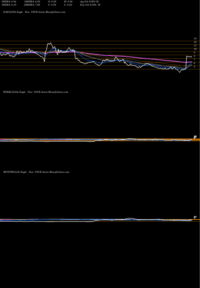Click the 8 price axis label

pos(194,56)
